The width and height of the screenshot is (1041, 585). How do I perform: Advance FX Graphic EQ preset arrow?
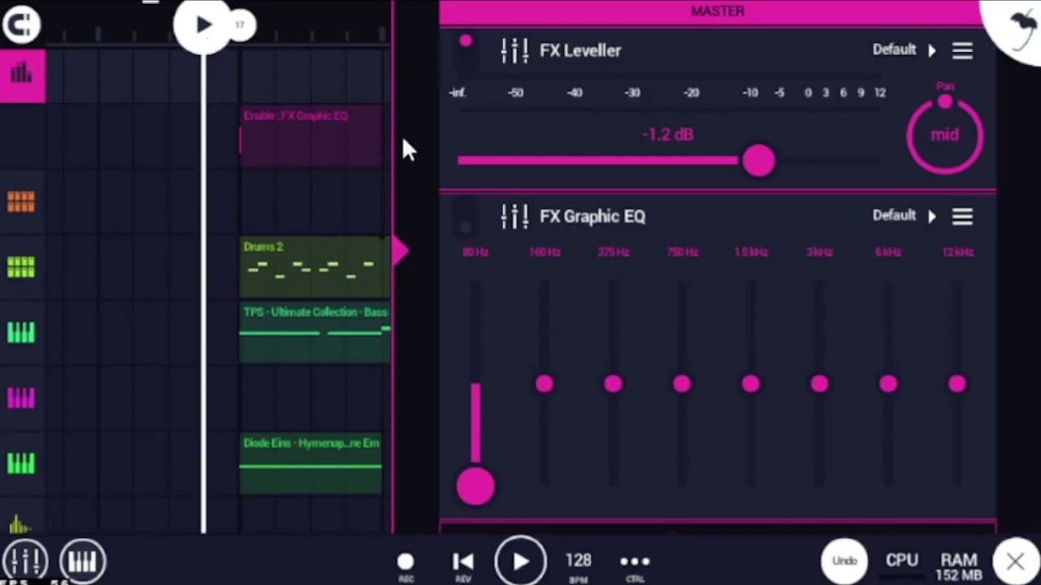pyautogui.click(x=932, y=216)
